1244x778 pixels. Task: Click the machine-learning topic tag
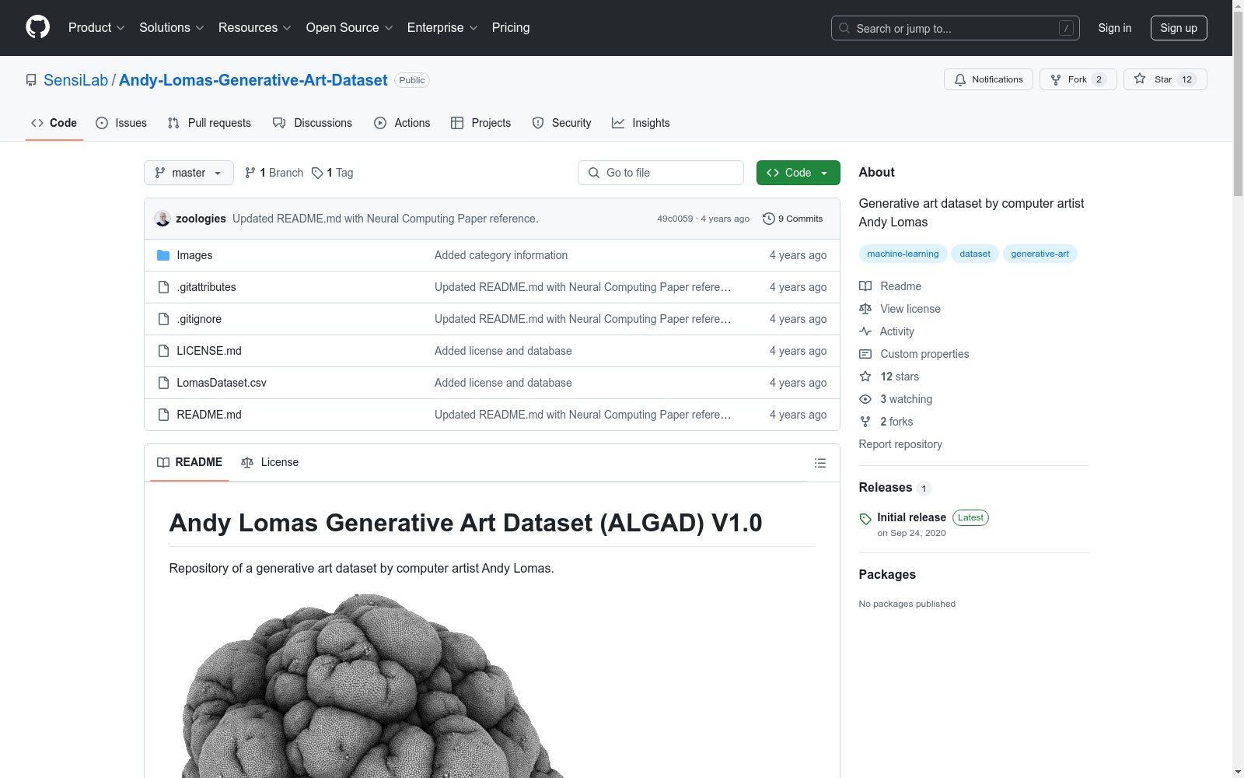(x=903, y=254)
